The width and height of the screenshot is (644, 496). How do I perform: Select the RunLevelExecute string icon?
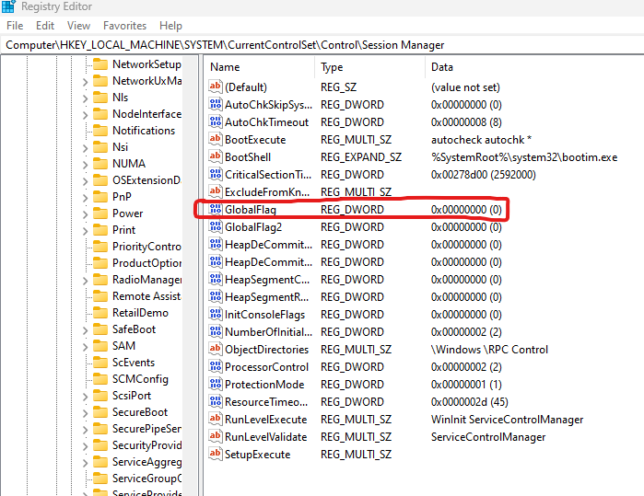[x=216, y=419]
